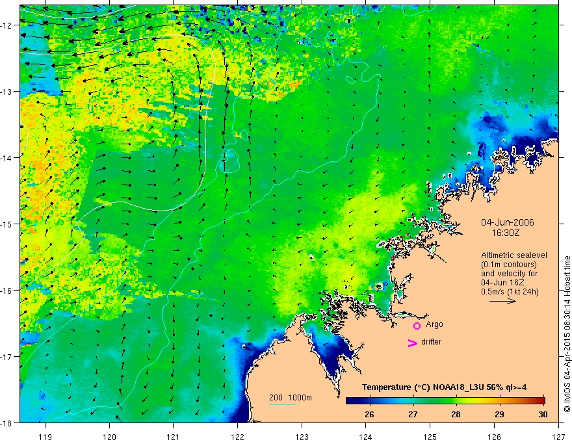Click the date text '04-Jun-2006'
The width and height of the screenshot is (572, 442).
(x=508, y=222)
